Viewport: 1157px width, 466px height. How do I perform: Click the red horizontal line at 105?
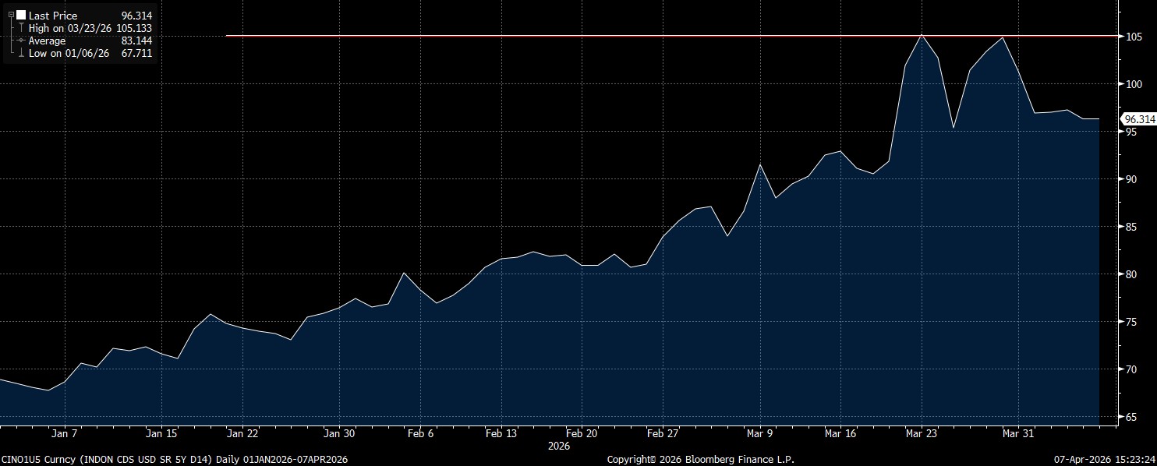[546, 36]
